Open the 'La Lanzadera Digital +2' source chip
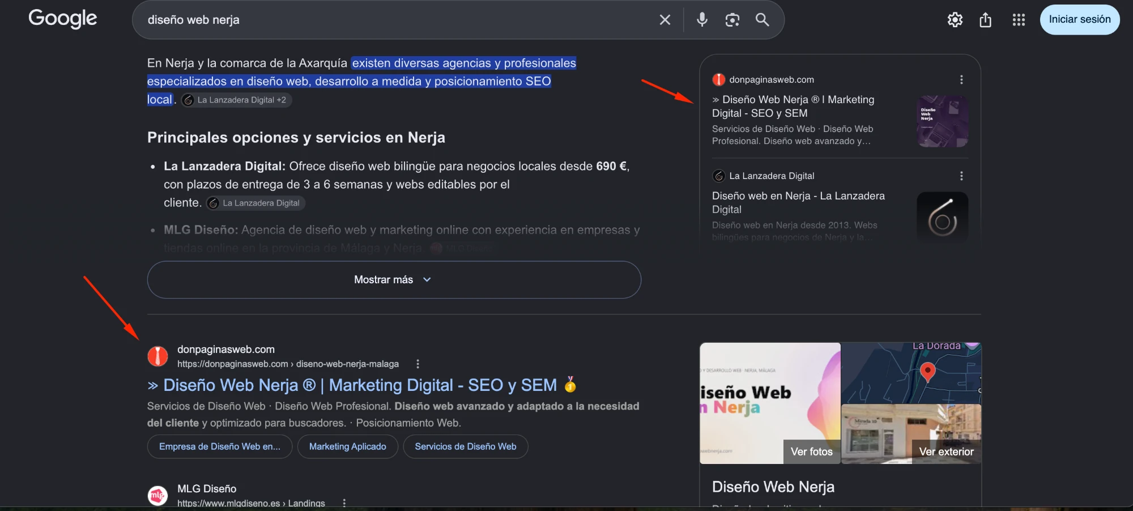The height and width of the screenshot is (511, 1133). 236,100
